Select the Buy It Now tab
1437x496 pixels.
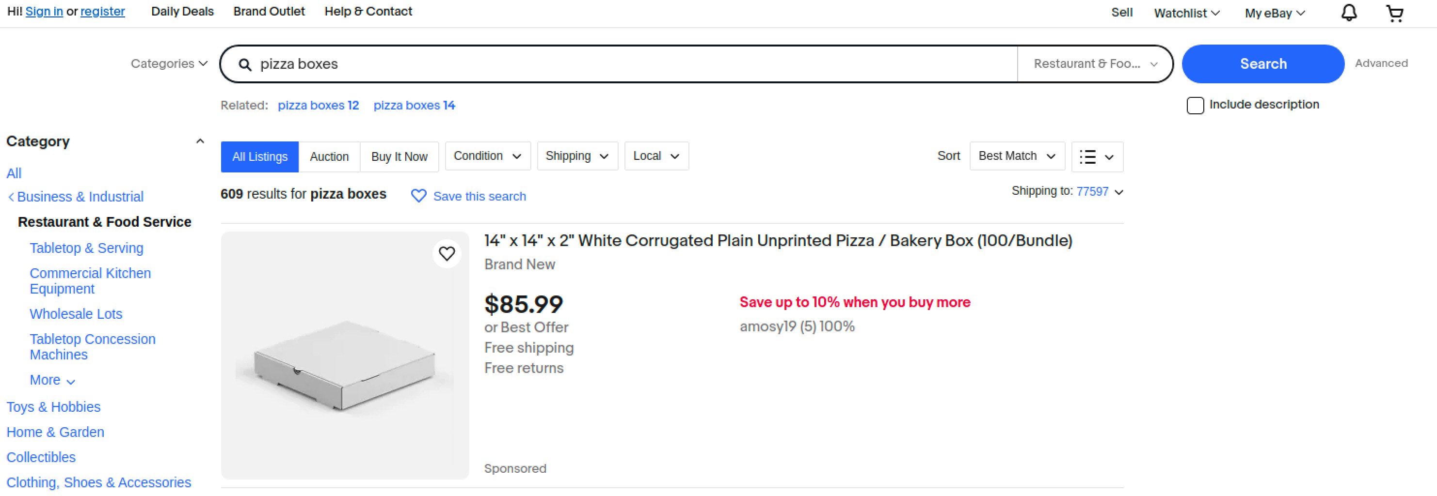[399, 156]
